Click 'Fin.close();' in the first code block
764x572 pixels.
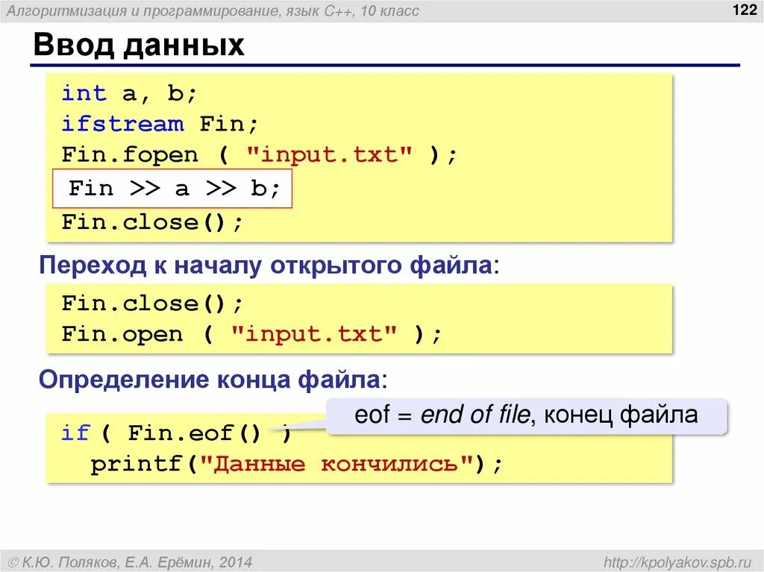[152, 223]
